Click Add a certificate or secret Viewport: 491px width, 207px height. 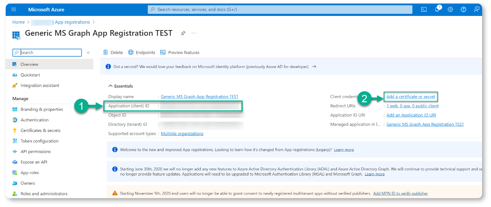(411, 97)
